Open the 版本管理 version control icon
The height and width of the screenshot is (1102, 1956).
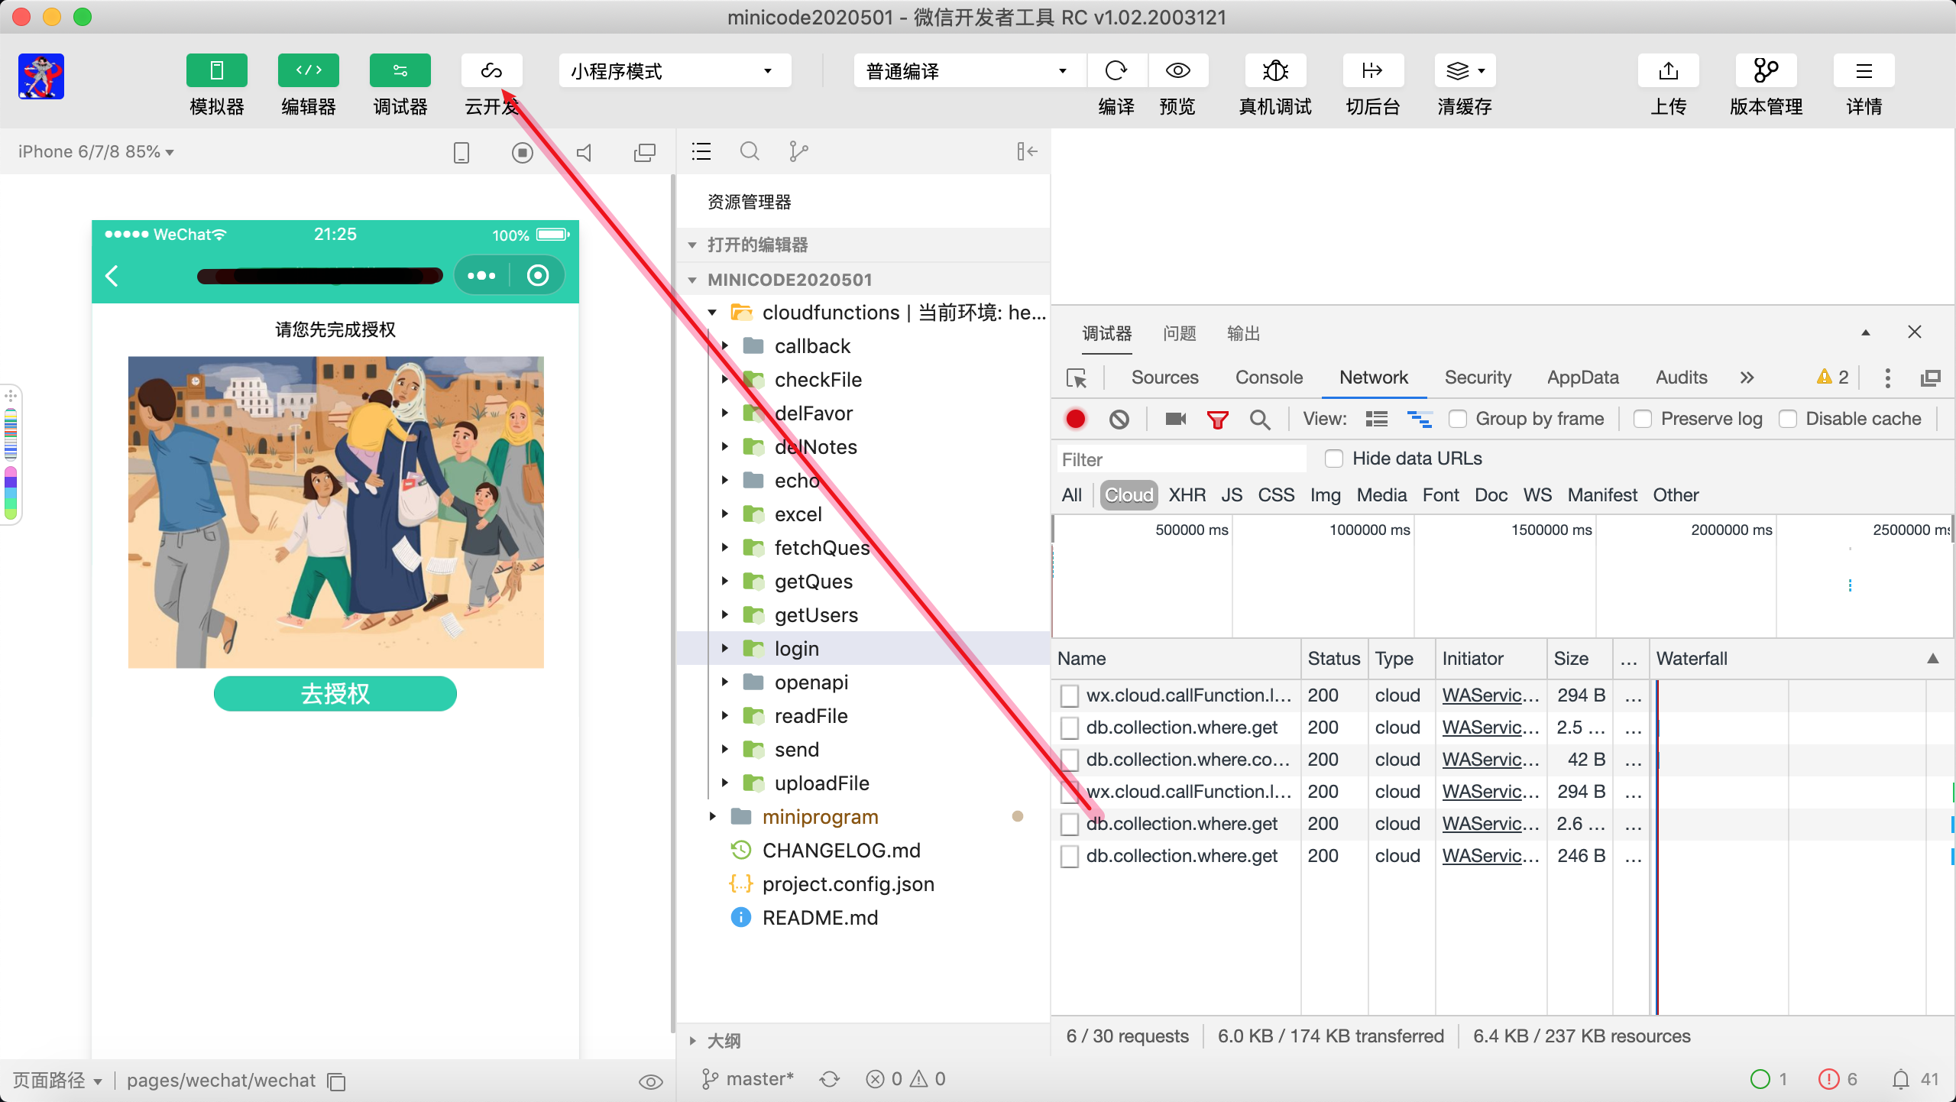(x=1765, y=71)
